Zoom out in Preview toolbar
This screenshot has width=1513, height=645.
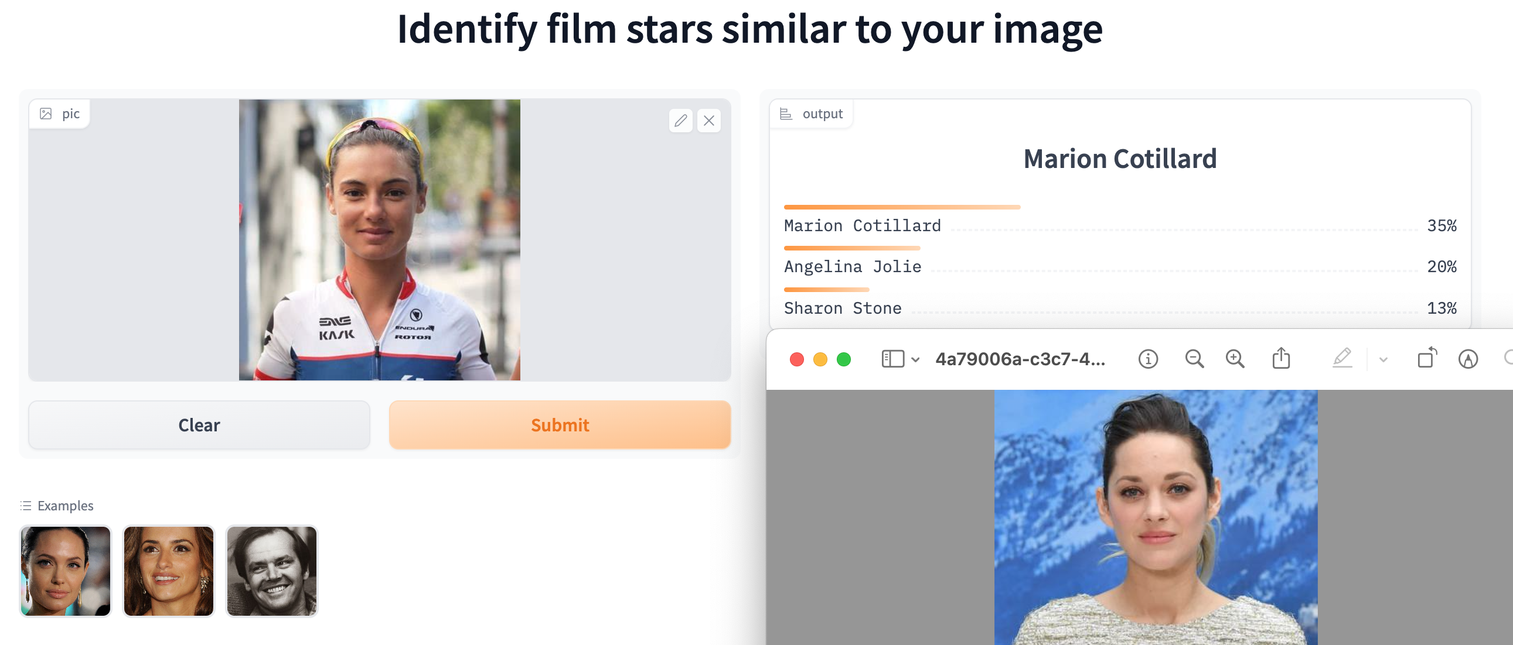(1194, 359)
